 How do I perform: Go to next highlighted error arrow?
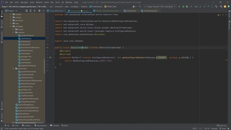pos(226,15)
